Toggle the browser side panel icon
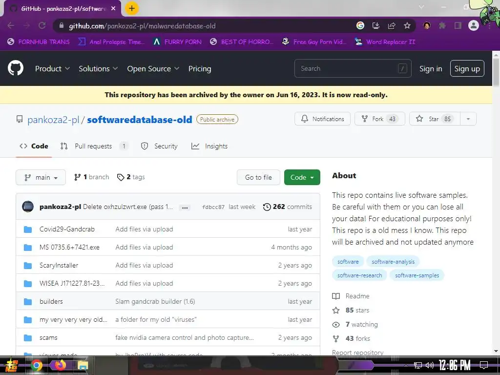 (x=458, y=25)
